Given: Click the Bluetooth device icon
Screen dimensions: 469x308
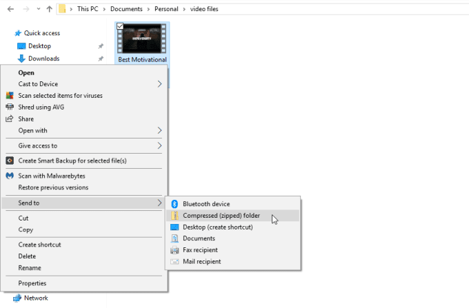Looking at the screenshot, I should point(174,204).
